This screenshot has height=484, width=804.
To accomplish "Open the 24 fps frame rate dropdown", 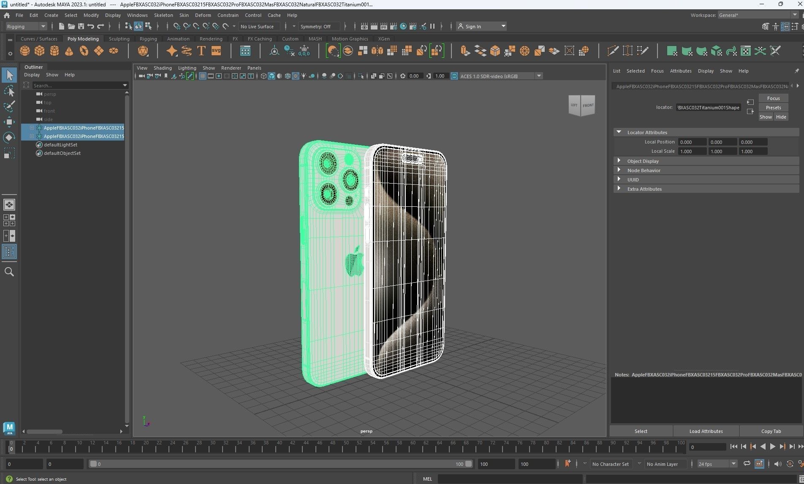I will [x=717, y=464].
